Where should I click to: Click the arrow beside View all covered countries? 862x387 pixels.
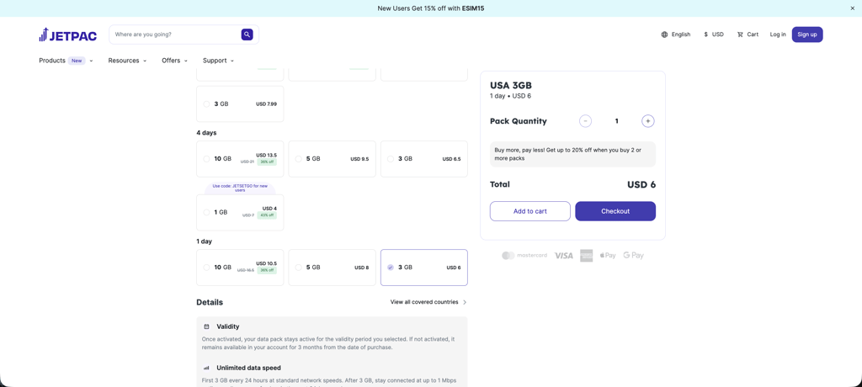465,302
